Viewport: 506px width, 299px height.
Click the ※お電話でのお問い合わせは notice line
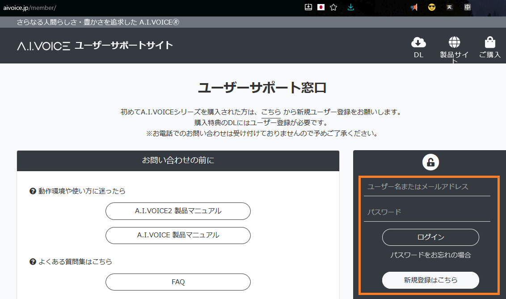[261, 133]
